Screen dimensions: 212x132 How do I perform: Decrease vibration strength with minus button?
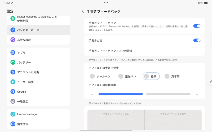pyautogui.click(x=92, y=94)
